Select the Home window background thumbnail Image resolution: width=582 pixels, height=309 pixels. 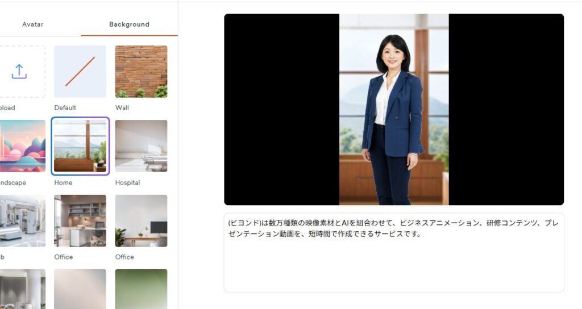click(x=80, y=146)
